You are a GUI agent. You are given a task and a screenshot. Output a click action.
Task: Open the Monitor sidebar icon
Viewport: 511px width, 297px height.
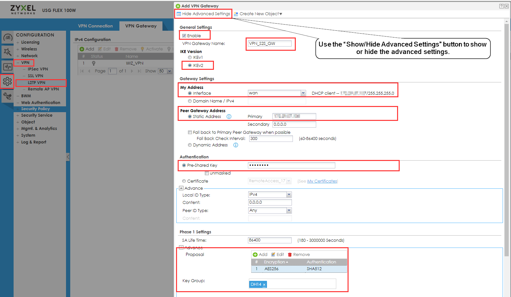[x=7, y=67]
